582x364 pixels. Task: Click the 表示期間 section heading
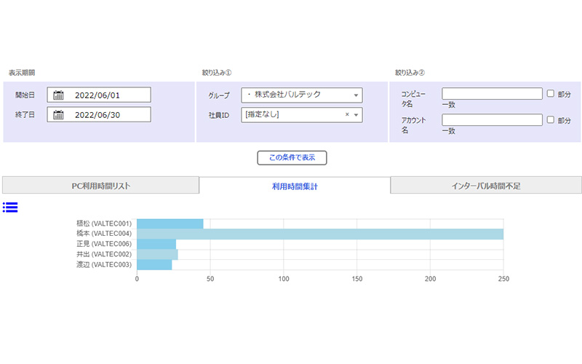pos(22,73)
